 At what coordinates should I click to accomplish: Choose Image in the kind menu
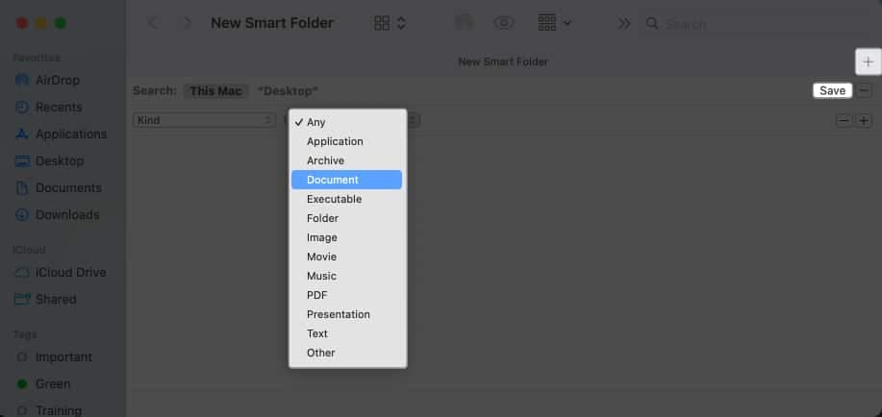point(347,237)
